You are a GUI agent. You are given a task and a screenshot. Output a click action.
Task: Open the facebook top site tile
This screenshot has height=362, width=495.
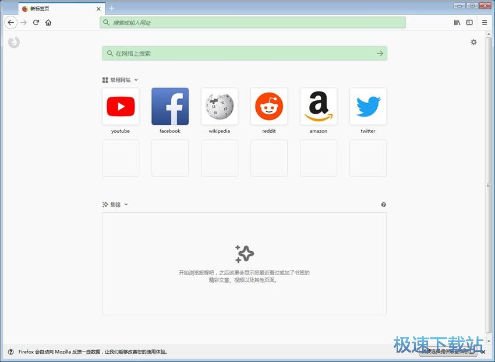pyautogui.click(x=170, y=107)
